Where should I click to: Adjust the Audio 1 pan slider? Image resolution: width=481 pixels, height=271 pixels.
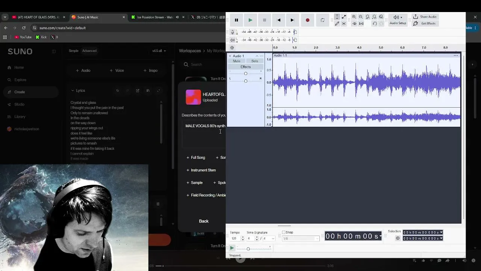click(x=246, y=81)
